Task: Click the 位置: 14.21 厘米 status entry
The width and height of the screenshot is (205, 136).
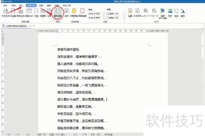Action: click(57, 134)
